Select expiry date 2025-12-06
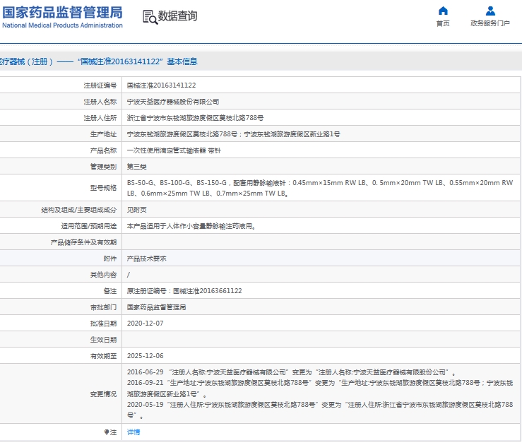 click(x=145, y=356)
